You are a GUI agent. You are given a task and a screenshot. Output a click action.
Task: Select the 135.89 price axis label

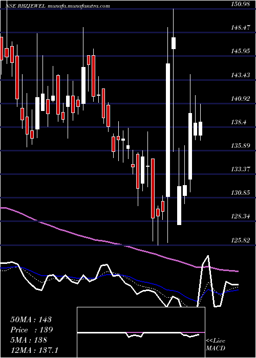[240, 146]
